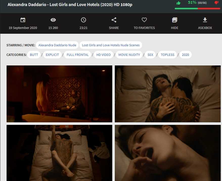Screen dimensions: 222x181
Task: Open the Alexandra Daddario starring tag
Action: [57, 45]
